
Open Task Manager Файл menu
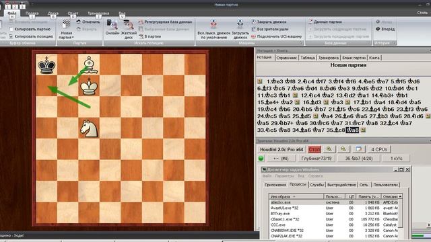pos(267,176)
